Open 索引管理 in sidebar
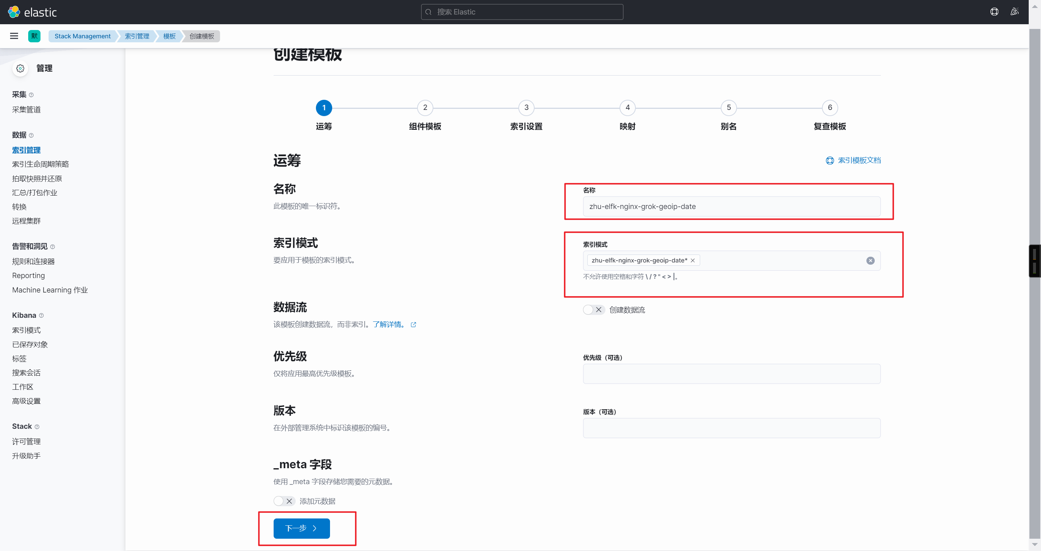1041x551 pixels. [26, 150]
